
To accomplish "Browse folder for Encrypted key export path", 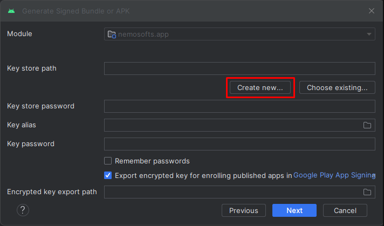I will click(x=367, y=192).
